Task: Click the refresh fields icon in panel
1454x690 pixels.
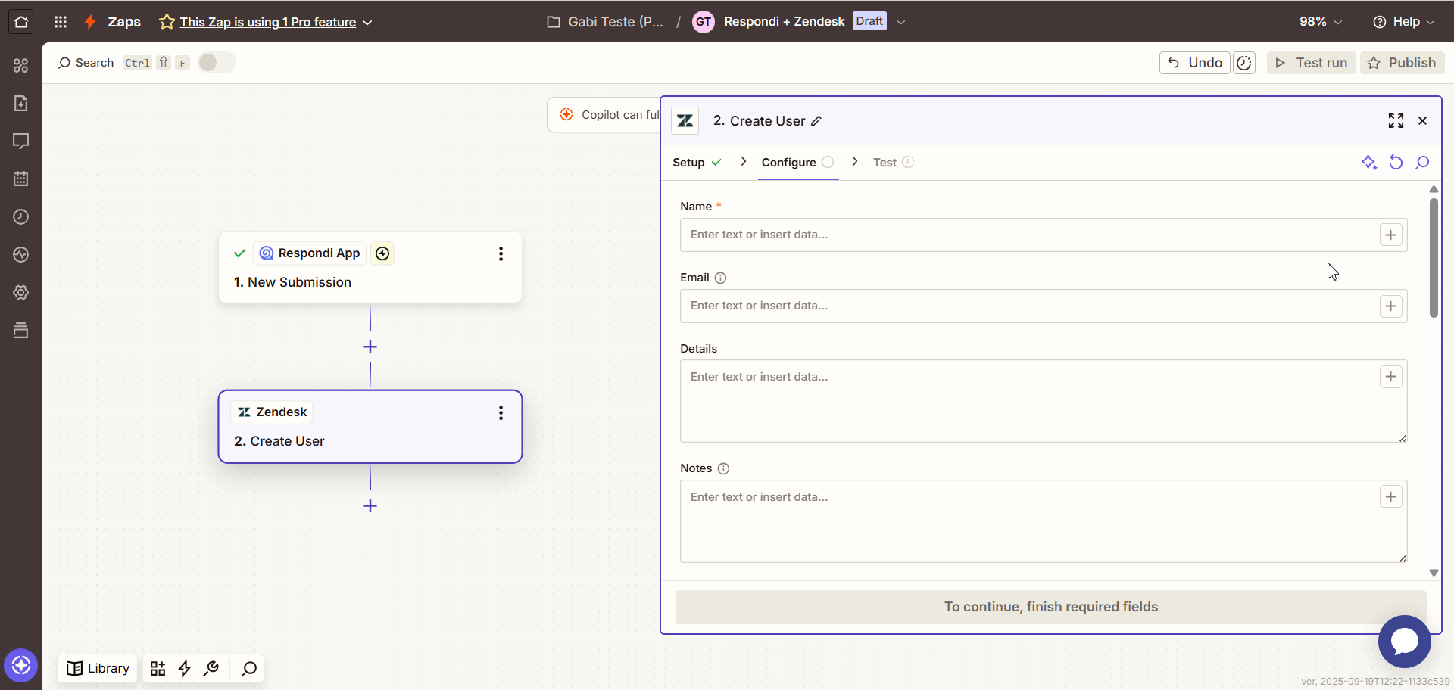Action: (x=1396, y=163)
